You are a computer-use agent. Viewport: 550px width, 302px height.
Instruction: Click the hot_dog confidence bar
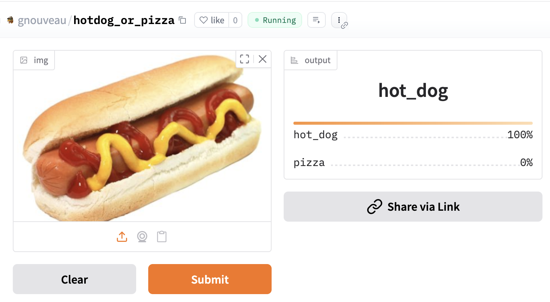coord(413,123)
